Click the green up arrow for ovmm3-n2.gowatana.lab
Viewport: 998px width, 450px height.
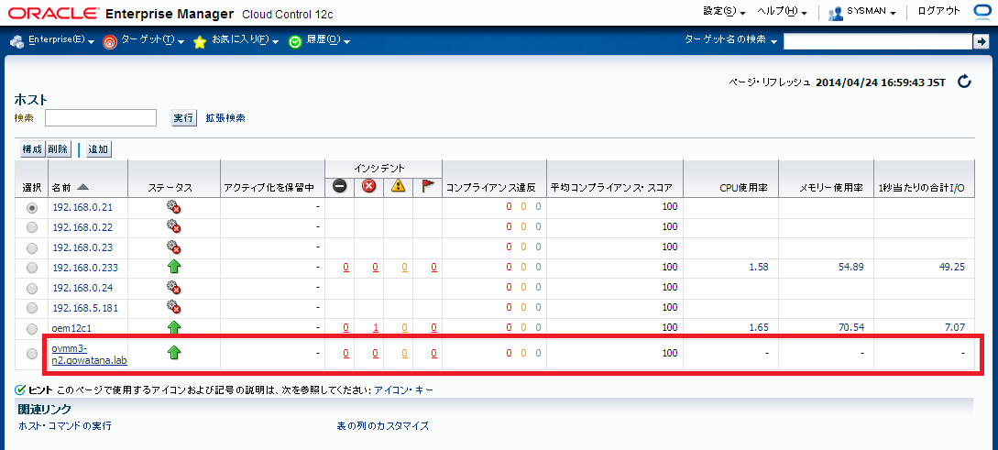174,352
